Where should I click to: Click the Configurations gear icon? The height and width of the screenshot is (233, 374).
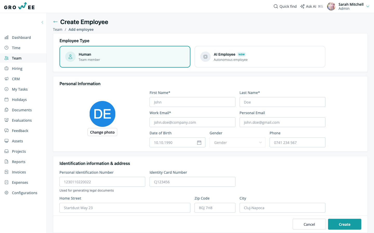pyautogui.click(x=6, y=193)
